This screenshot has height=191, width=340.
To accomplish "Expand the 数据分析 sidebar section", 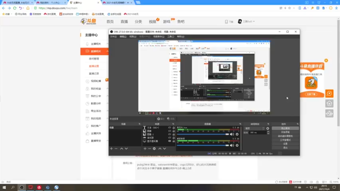I will click(108, 104).
